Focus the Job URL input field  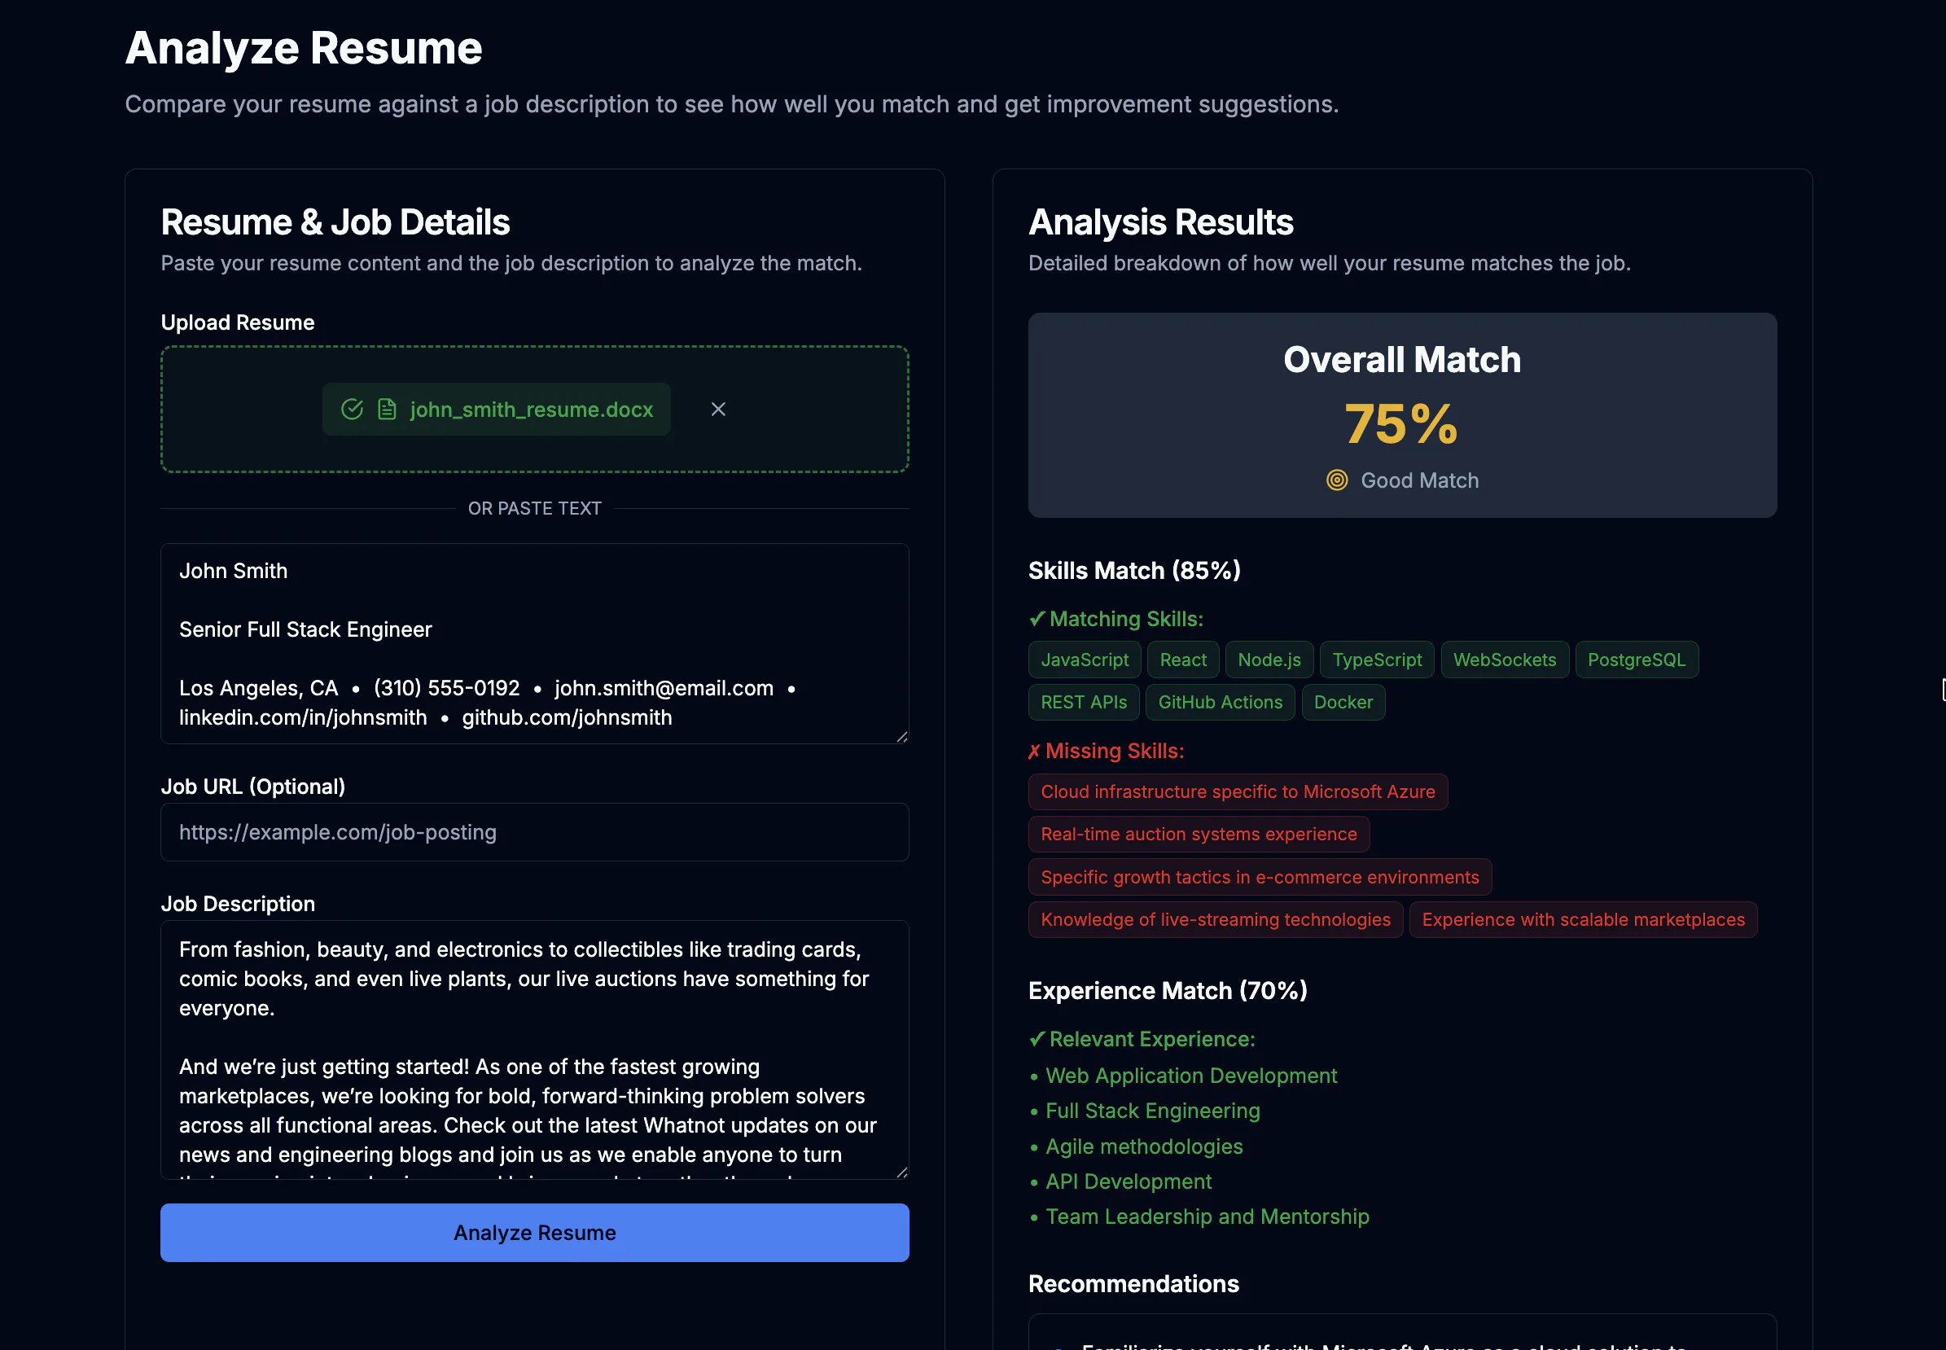click(x=534, y=832)
